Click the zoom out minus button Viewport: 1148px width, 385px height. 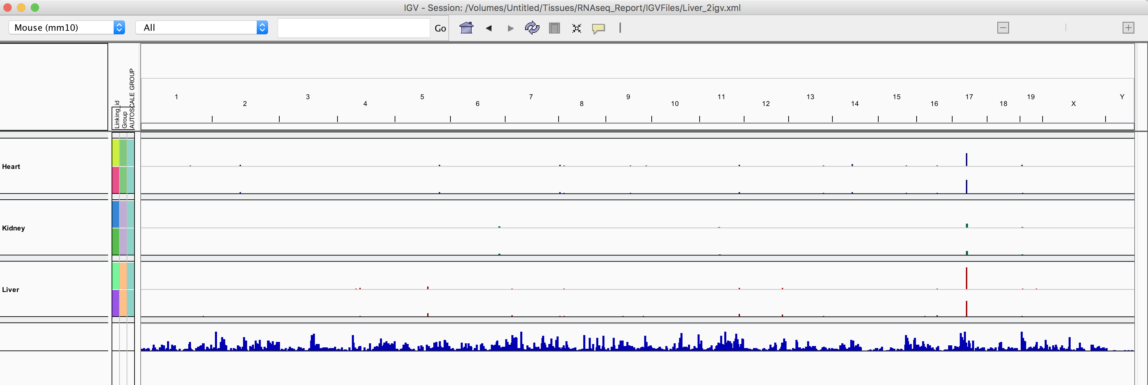(1003, 28)
